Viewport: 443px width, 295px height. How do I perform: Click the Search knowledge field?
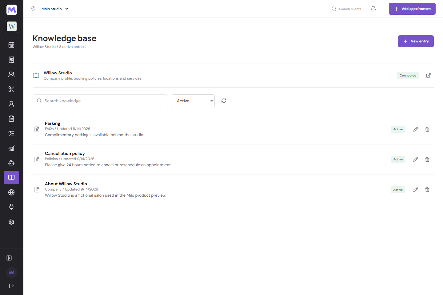100,101
